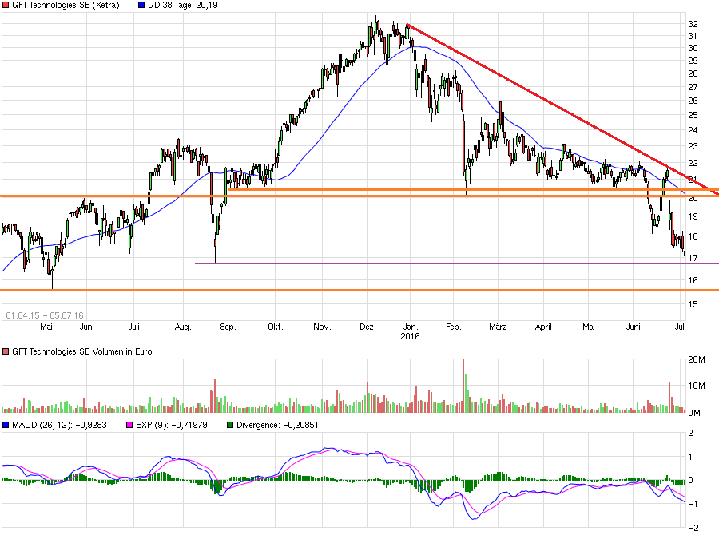Click 'Divergence: -0,20851' label

(x=277, y=425)
